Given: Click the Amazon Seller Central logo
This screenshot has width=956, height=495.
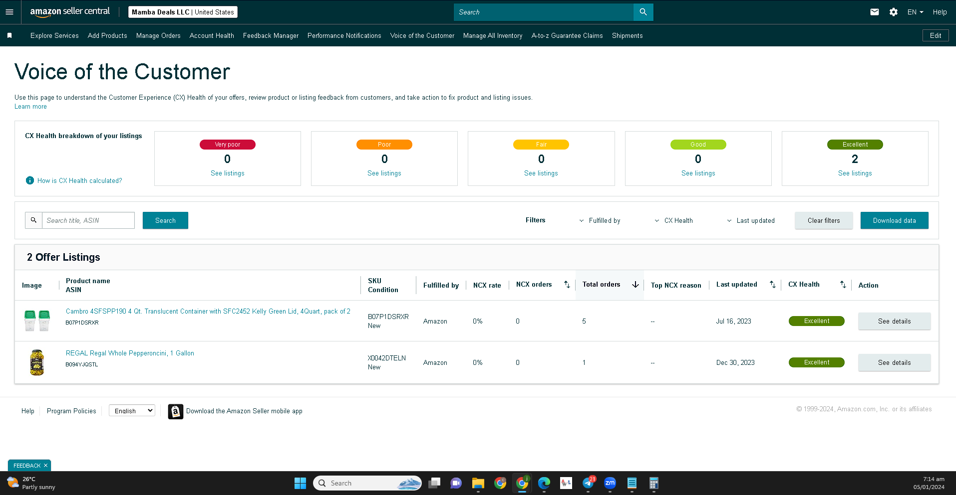Looking at the screenshot, I should click(70, 12).
